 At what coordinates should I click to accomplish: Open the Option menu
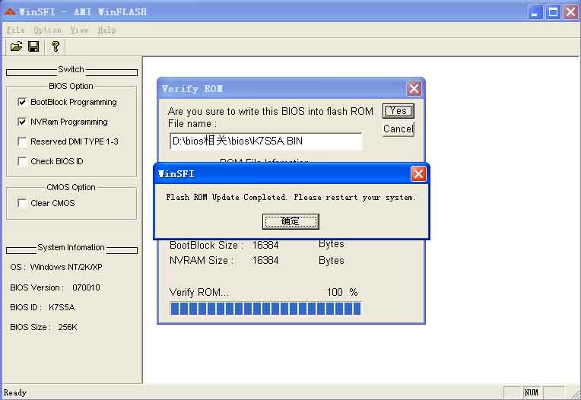[x=47, y=30]
